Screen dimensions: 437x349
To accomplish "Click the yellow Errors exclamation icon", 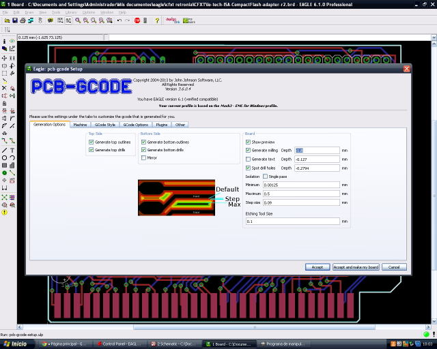I will (x=4, y=213).
